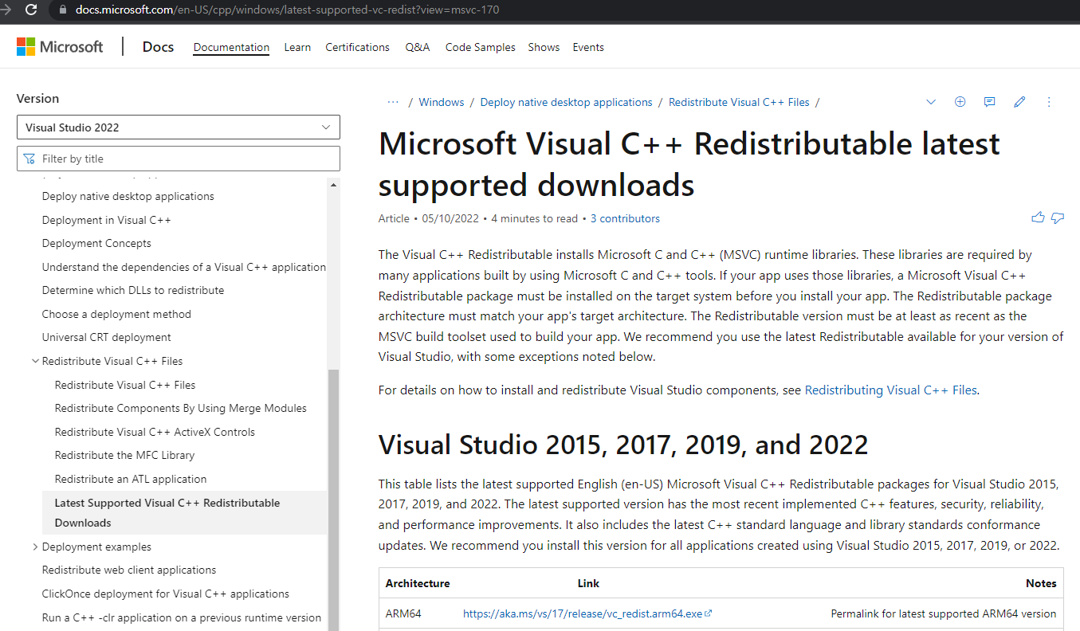Open the Shows menu item
Image resolution: width=1080 pixels, height=631 pixels.
point(544,47)
